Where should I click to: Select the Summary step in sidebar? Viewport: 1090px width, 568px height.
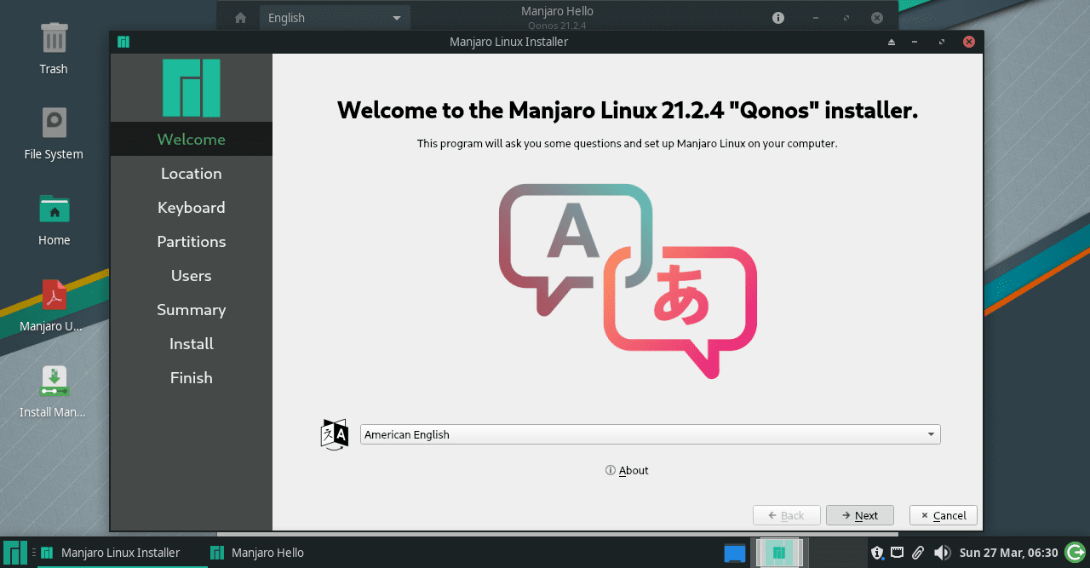pos(192,309)
